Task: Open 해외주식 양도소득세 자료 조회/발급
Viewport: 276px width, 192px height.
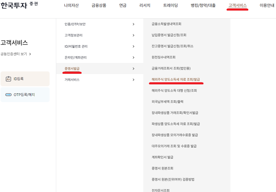Action: point(176,79)
